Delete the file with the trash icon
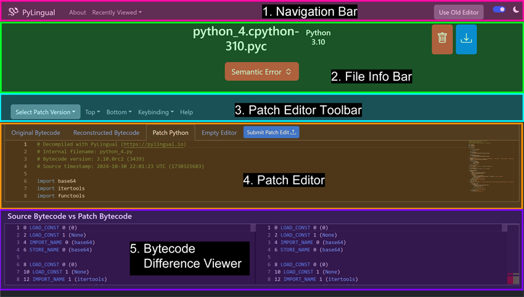This screenshot has width=524, height=297. coord(442,39)
